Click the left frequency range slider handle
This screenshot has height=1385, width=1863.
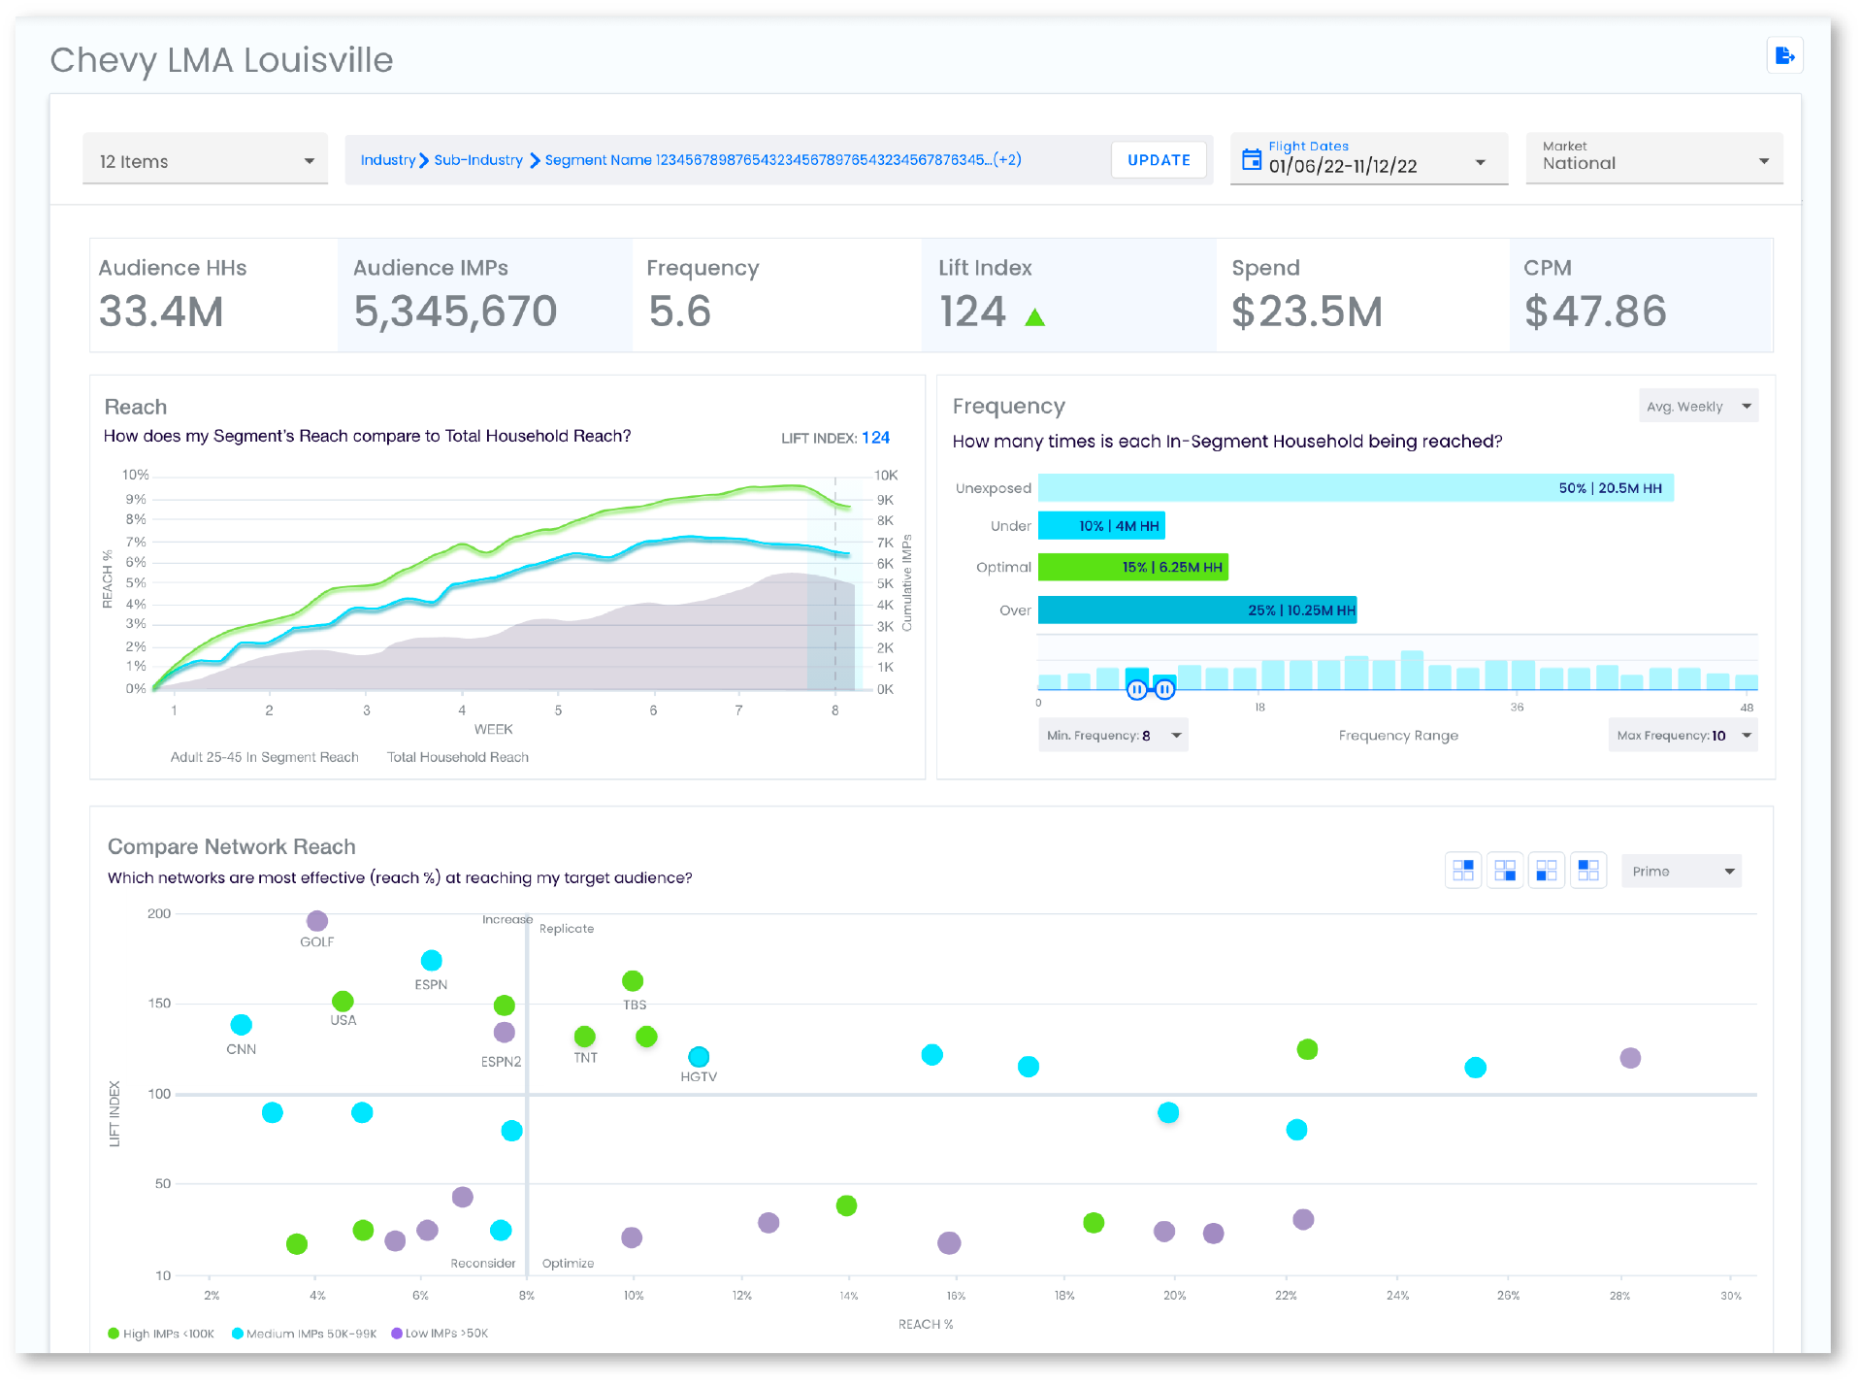(x=1136, y=689)
